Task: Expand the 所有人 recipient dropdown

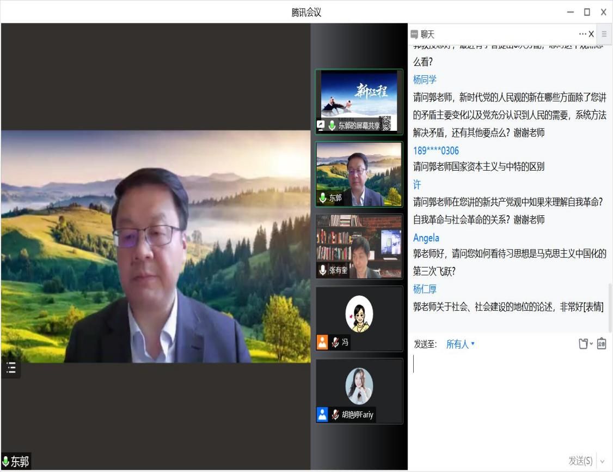Action: [461, 344]
